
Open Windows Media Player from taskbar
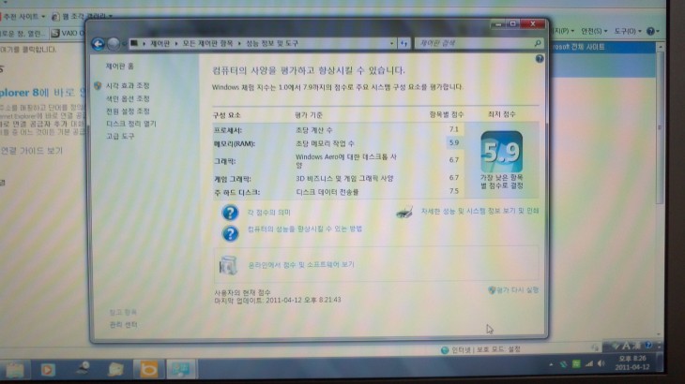48,370
